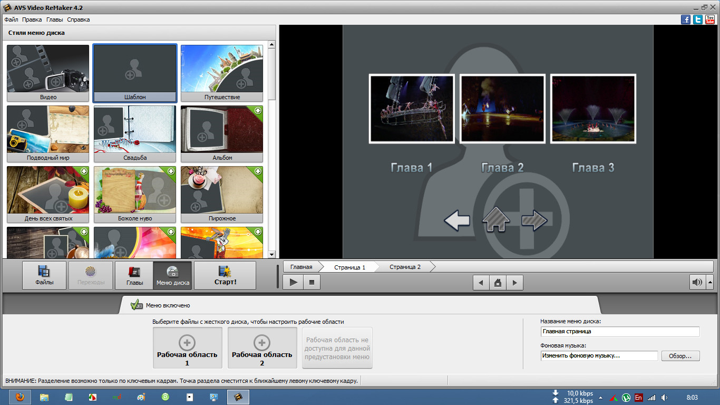Image resolution: width=720 pixels, height=405 pixels.
Task: Expand the volume level dropdown arrow
Action: coord(710,283)
